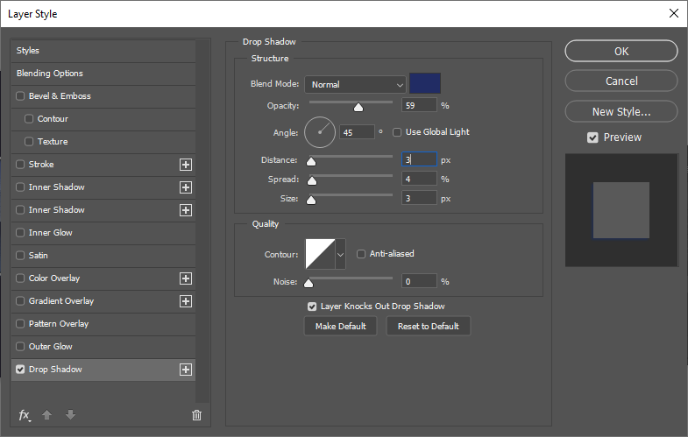
Task: Add Color Overlay instance via plus icon
Action: pyautogui.click(x=185, y=278)
